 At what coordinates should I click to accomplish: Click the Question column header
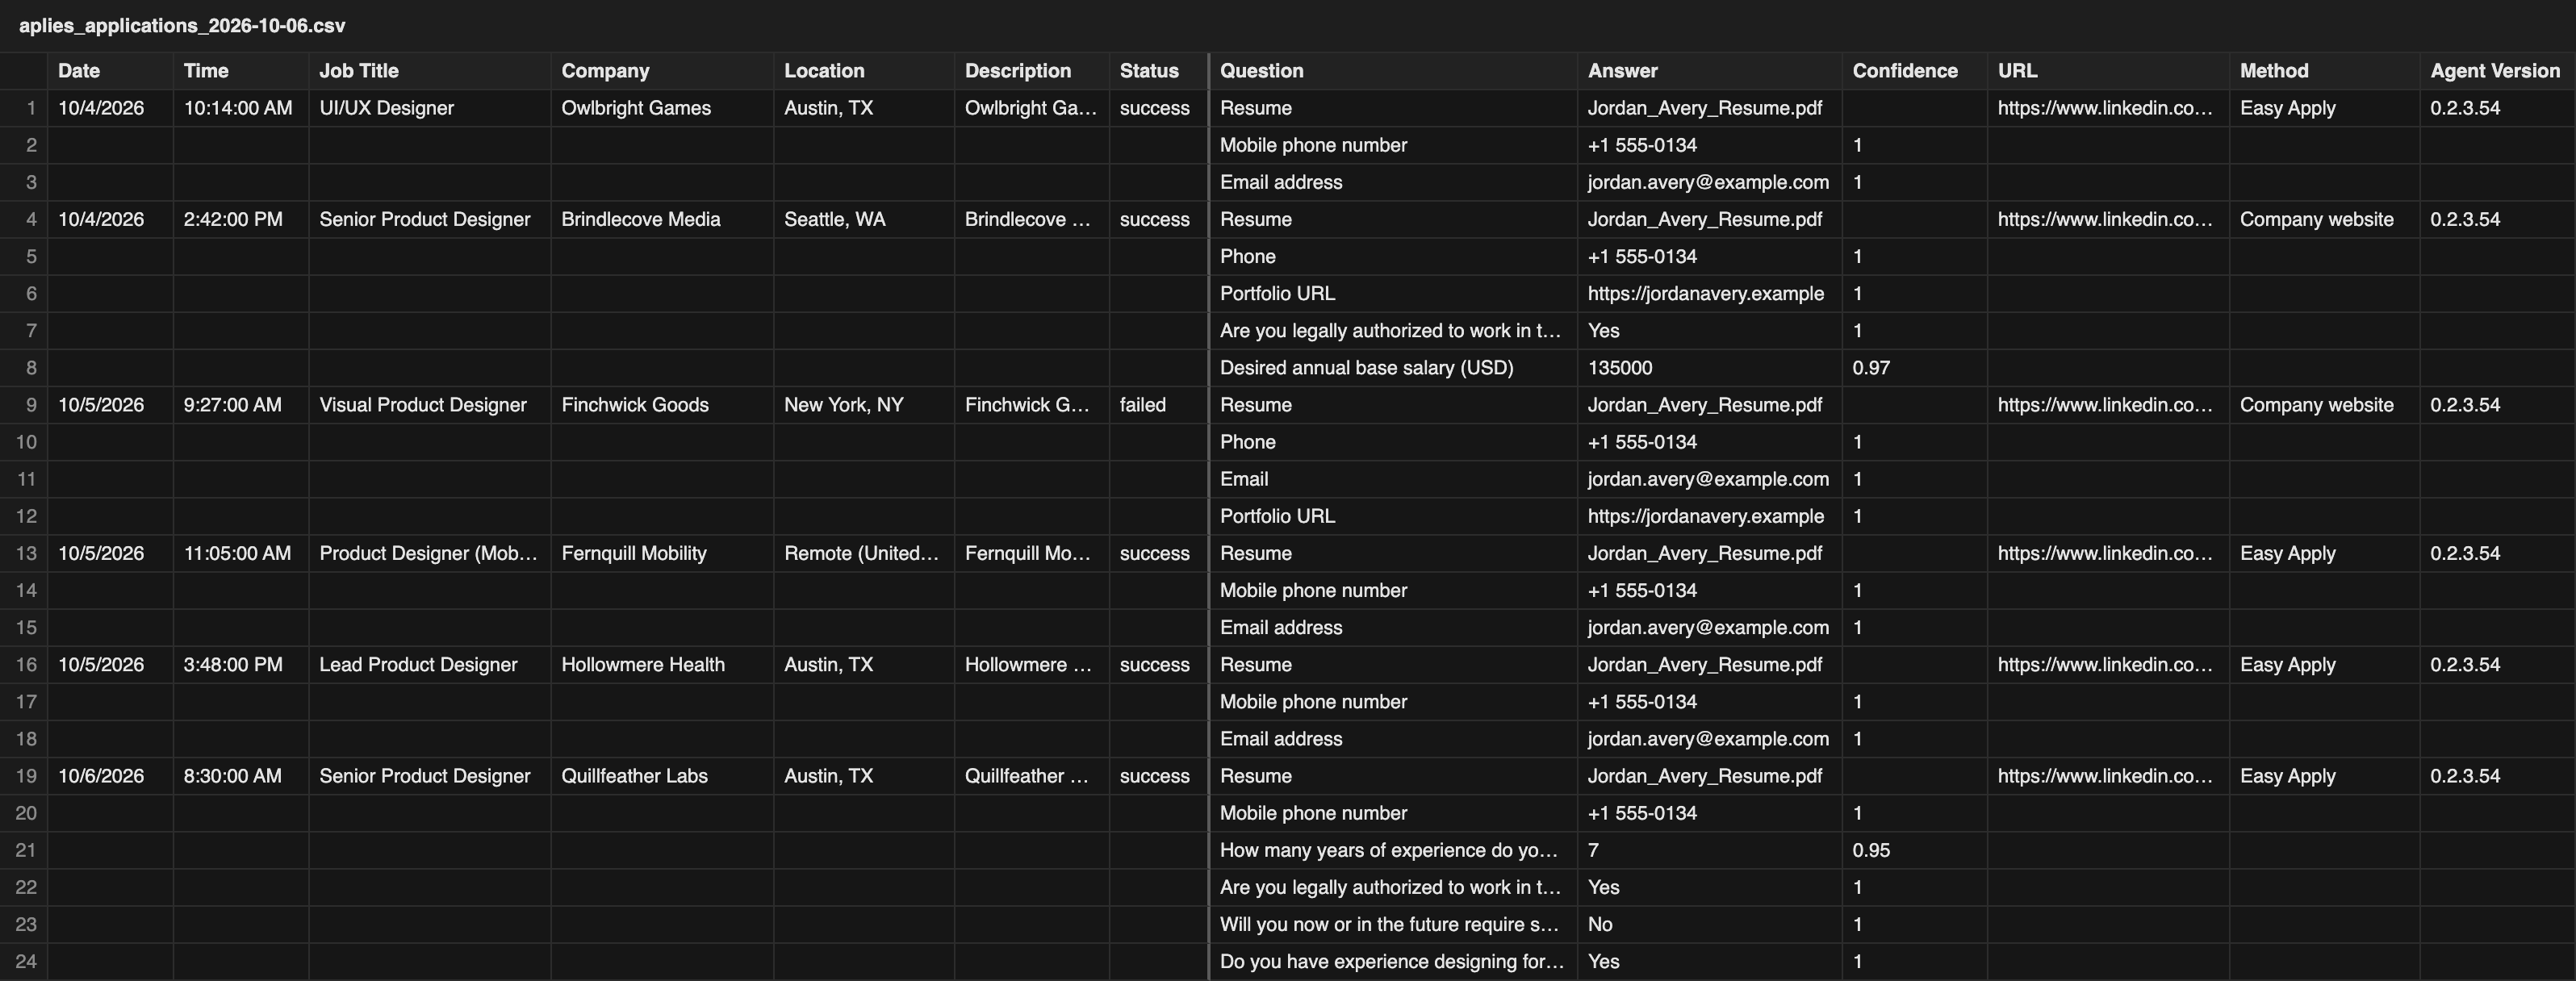coord(1393,71)
